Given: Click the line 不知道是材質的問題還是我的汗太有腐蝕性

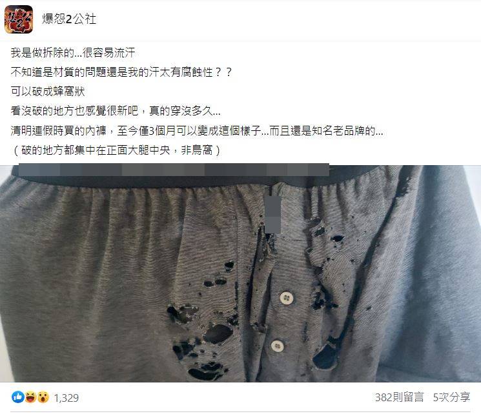Looking at the screenshot, I should click(121, 72).
